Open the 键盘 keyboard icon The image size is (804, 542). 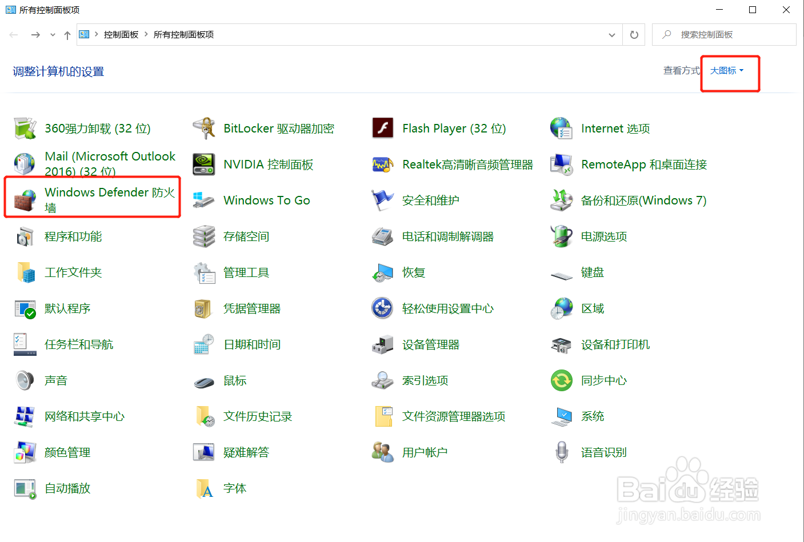coord(561,276)
